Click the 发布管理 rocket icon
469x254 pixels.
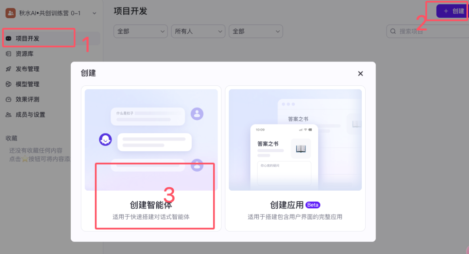pyautogui.click(x=8, y=69)
